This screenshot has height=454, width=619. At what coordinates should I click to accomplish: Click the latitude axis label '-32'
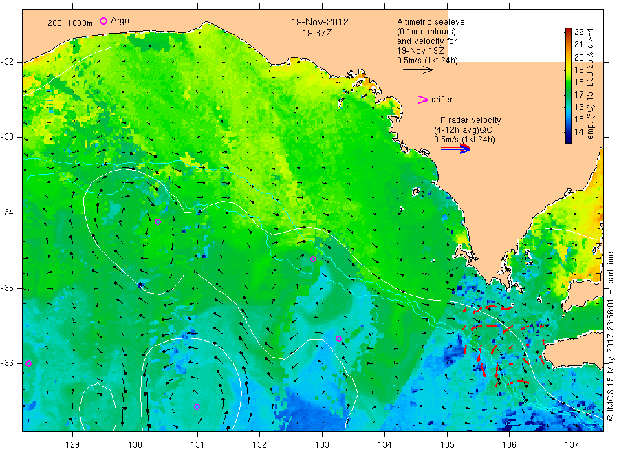coord(7,62)
